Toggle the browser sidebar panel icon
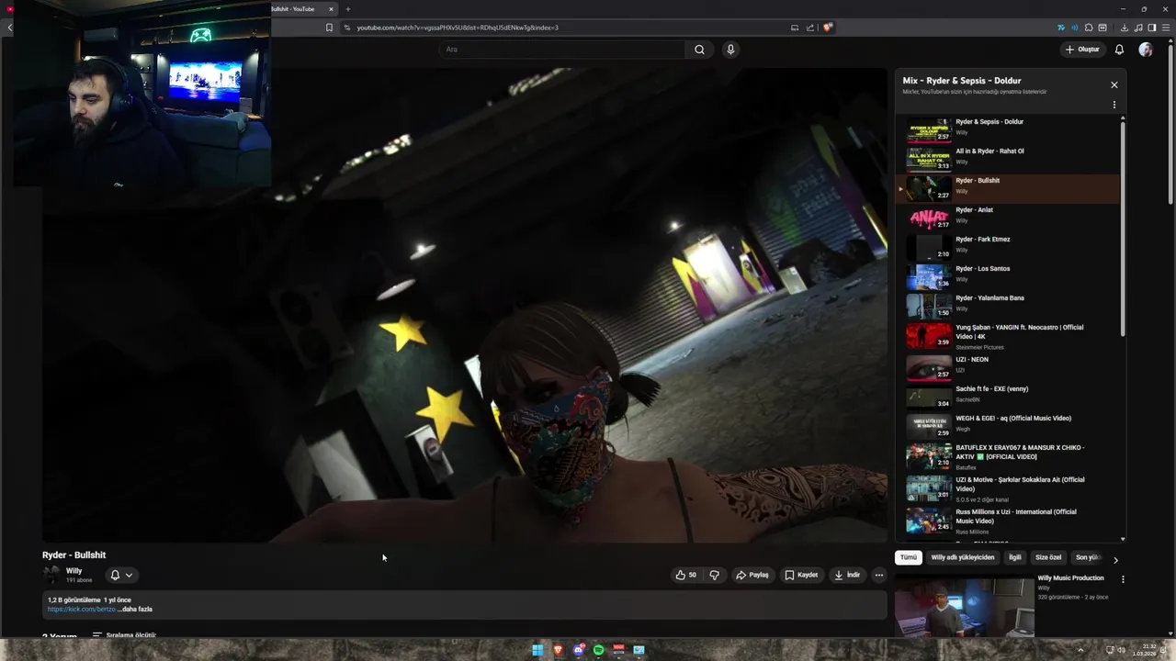Image resolution: width=1176 pixels, height=661 pixels. [1152, 28]
